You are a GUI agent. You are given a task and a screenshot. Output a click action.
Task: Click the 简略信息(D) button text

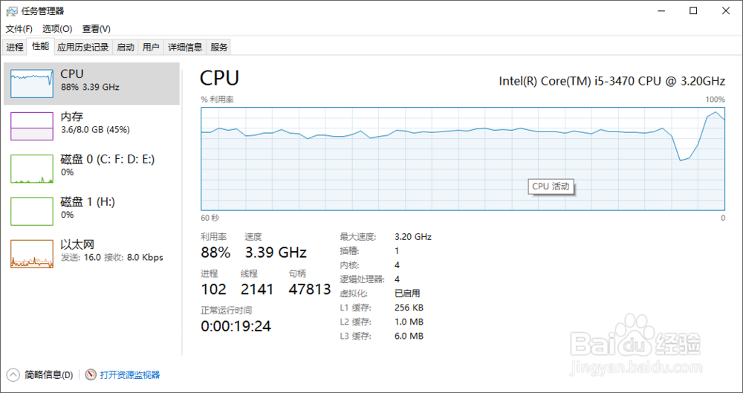[x=49, y=375]
